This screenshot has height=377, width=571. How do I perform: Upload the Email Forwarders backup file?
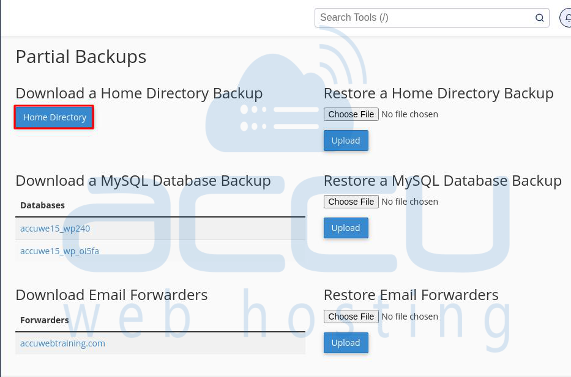(346, 342)
